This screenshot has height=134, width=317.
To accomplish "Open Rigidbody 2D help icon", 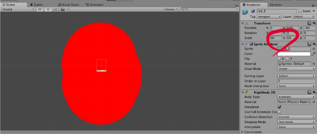I will click(309, 92).
